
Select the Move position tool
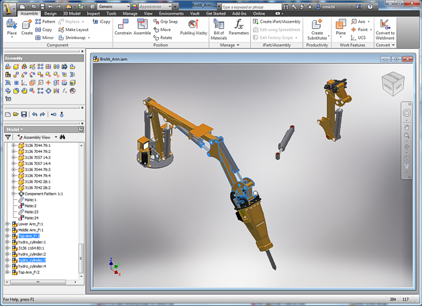tap(162, 30)
